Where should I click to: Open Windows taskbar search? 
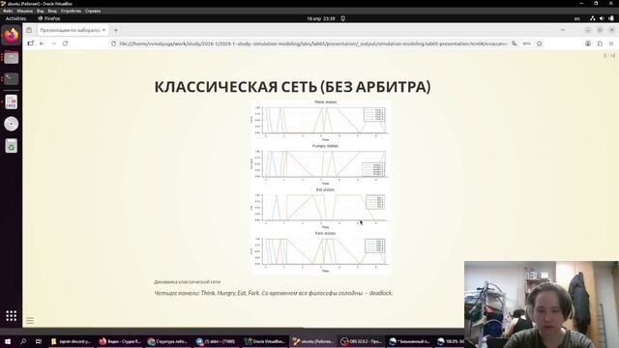pyautogui.click(x=23, y=341)
